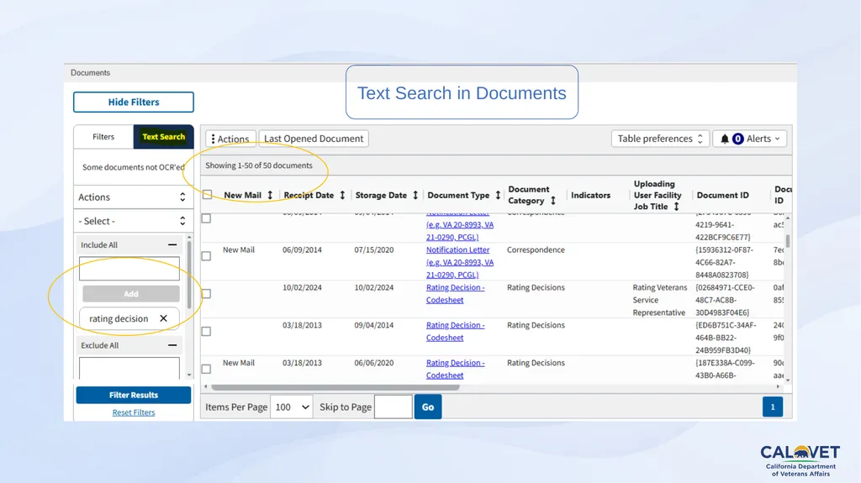Open Notification Letter link dated 06/09/2014
861x483 pixels.
[460, 262]
